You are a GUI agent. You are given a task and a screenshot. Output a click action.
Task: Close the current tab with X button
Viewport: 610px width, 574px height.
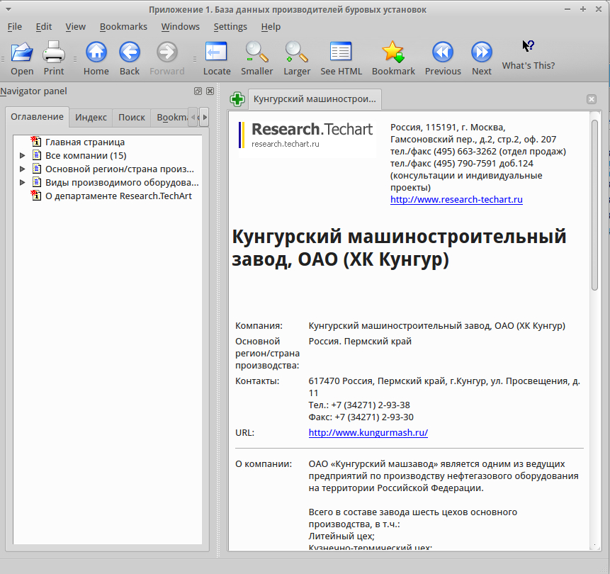pyautogui.click(x=592, y=99)
